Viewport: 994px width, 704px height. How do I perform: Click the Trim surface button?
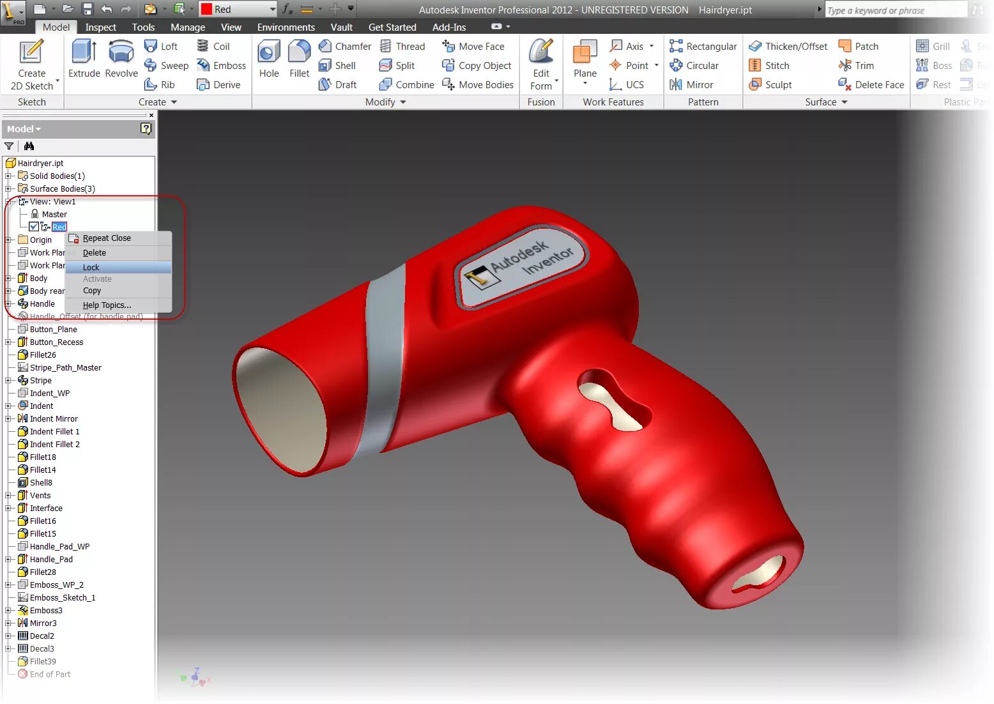click(x=856, y=65)
